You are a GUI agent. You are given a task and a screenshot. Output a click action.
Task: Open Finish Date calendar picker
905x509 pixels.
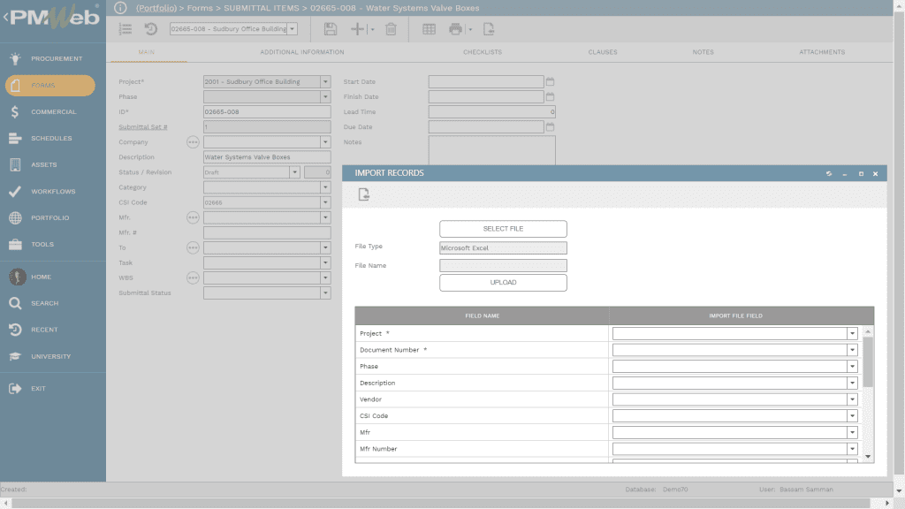pyautogui.click(x=550, y=96)
